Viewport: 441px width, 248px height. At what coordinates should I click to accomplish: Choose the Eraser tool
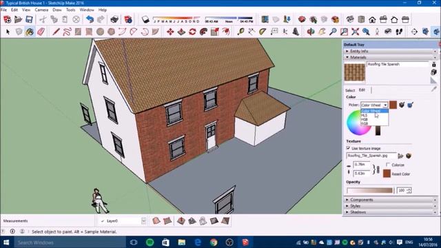tap(41, 32)
